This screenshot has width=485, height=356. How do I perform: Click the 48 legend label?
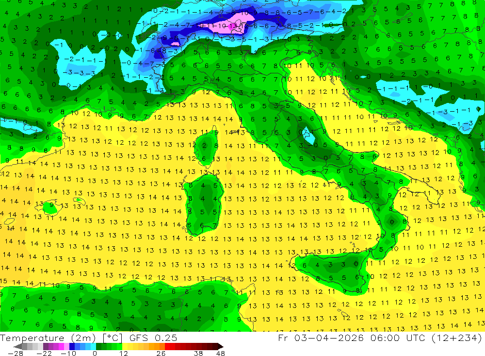221,353
